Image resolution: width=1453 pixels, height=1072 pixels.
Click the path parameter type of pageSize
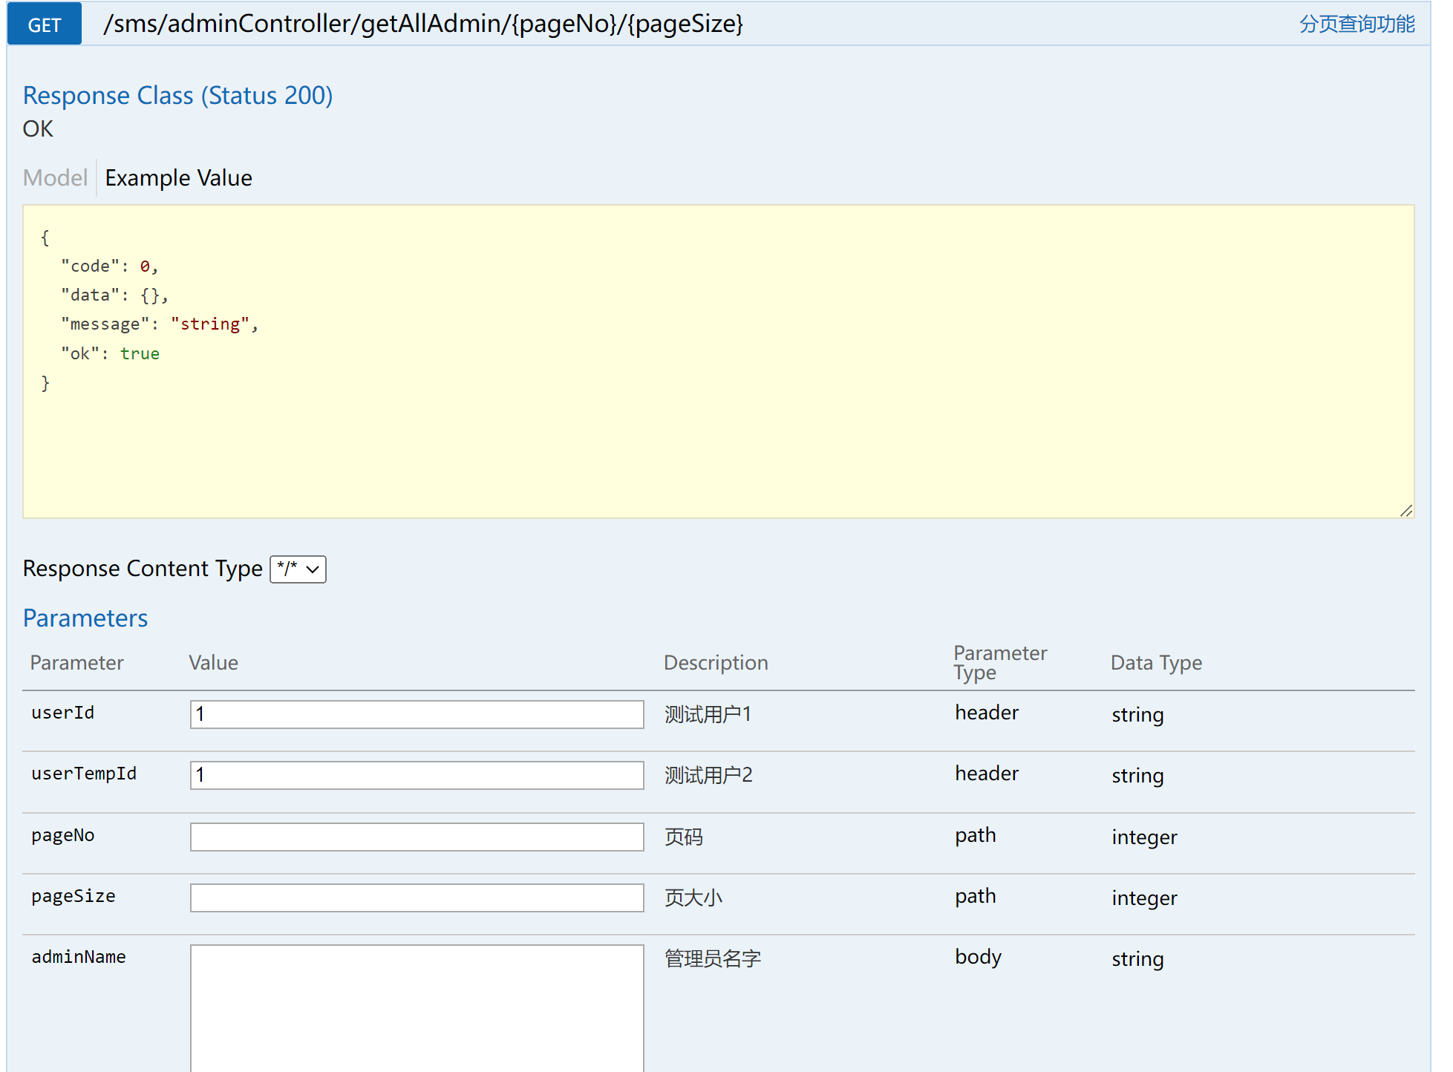(975, 896)
